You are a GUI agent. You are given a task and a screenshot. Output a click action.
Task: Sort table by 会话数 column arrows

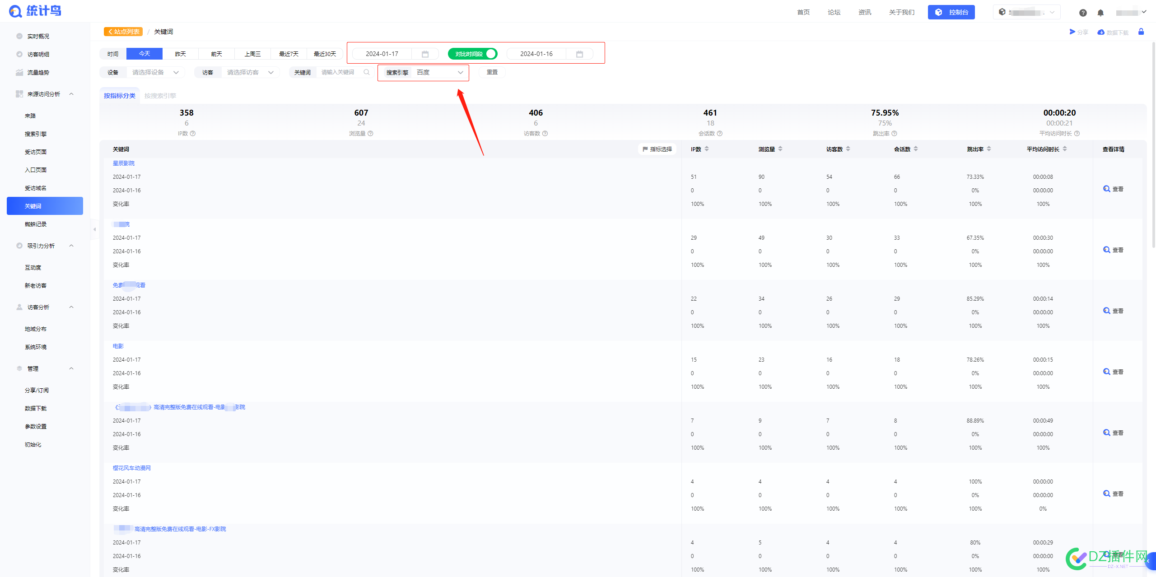coord(916,149)
